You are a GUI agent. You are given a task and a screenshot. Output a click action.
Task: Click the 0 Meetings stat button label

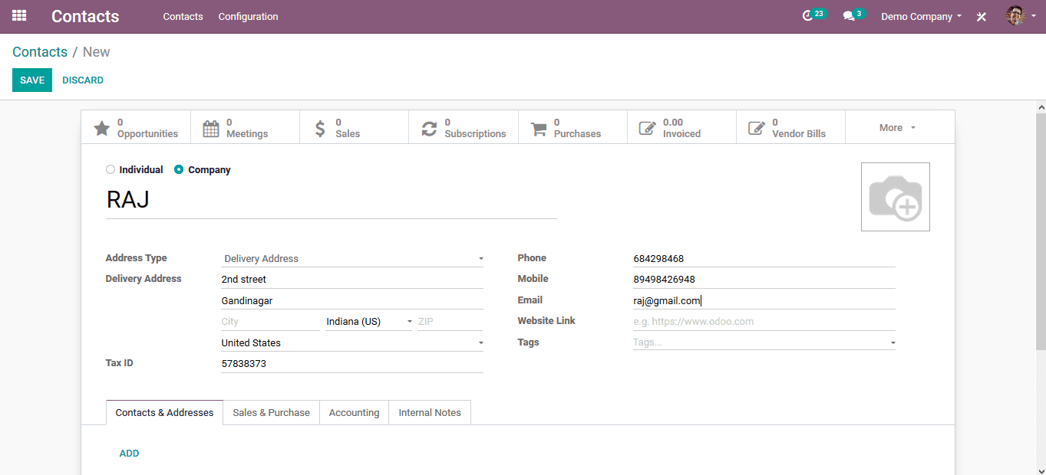click(x=247, y=128)
